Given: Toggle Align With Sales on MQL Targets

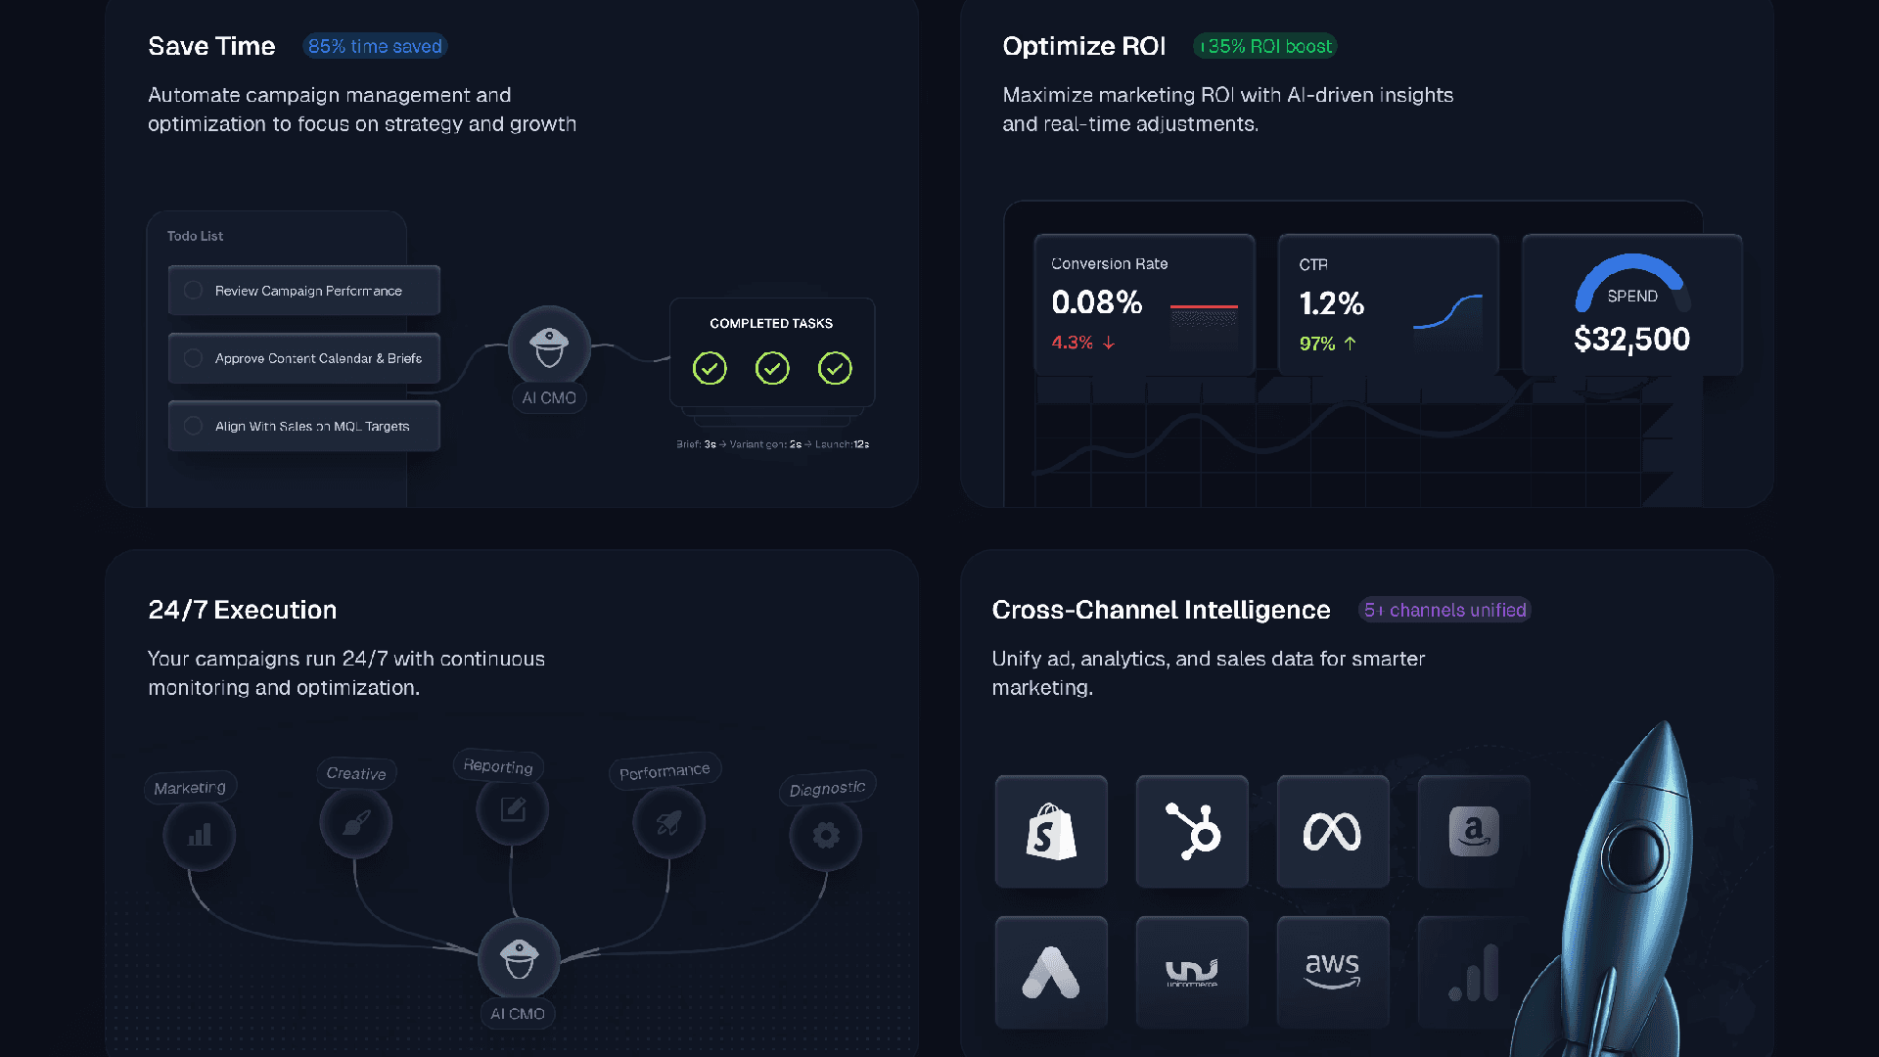Looking at the screenshot, I should 194,426.
